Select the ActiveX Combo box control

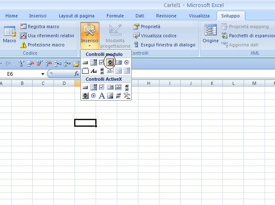(x=94, y=87)
